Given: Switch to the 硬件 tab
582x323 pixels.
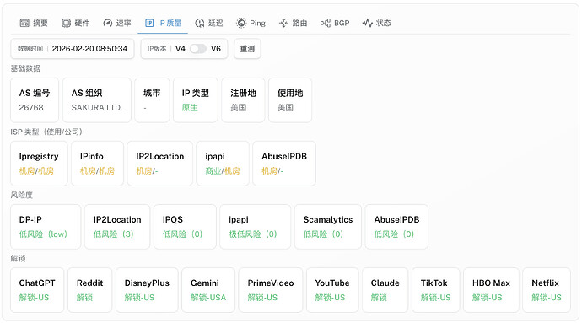Looking at the screenshot, I should [x=75, y=23].
